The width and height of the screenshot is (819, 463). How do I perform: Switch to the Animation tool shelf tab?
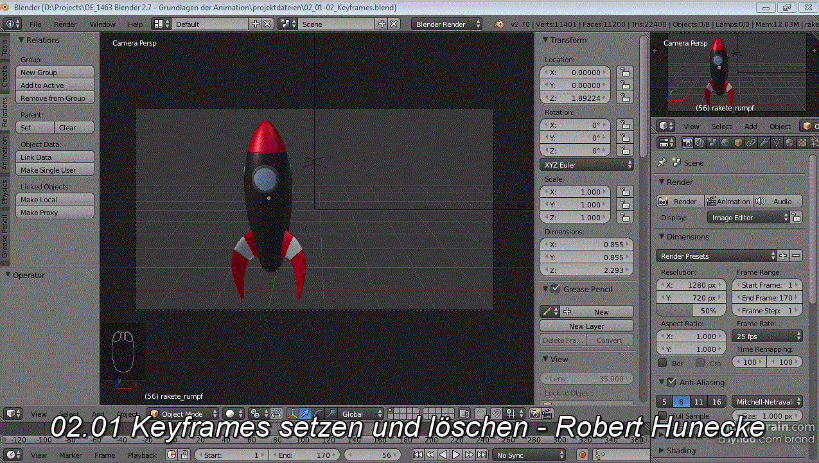pos(4,153)
